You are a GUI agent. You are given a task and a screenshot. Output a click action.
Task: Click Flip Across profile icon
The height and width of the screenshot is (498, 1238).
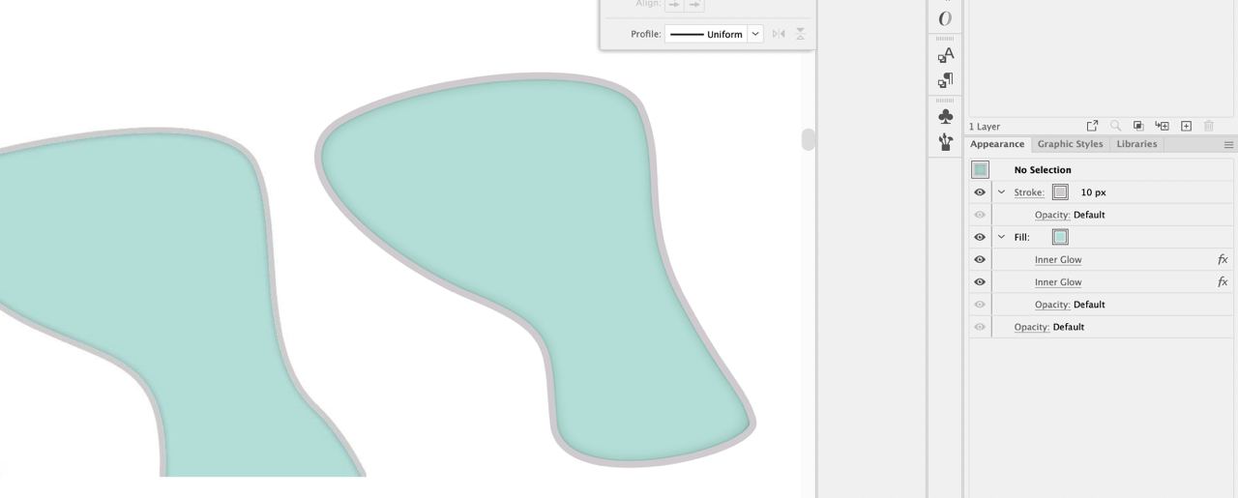(801, 34)
